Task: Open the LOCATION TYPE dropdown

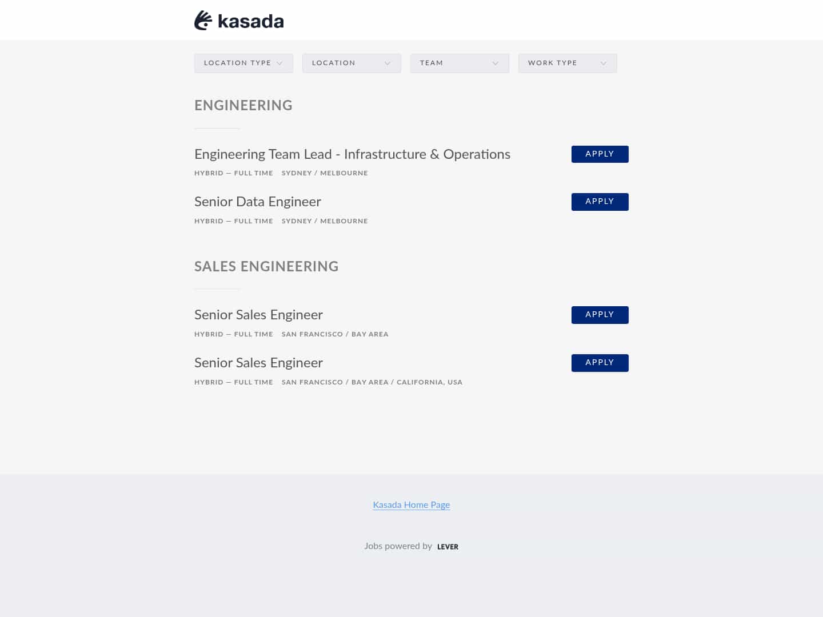Action: click(x=243, y=63)
